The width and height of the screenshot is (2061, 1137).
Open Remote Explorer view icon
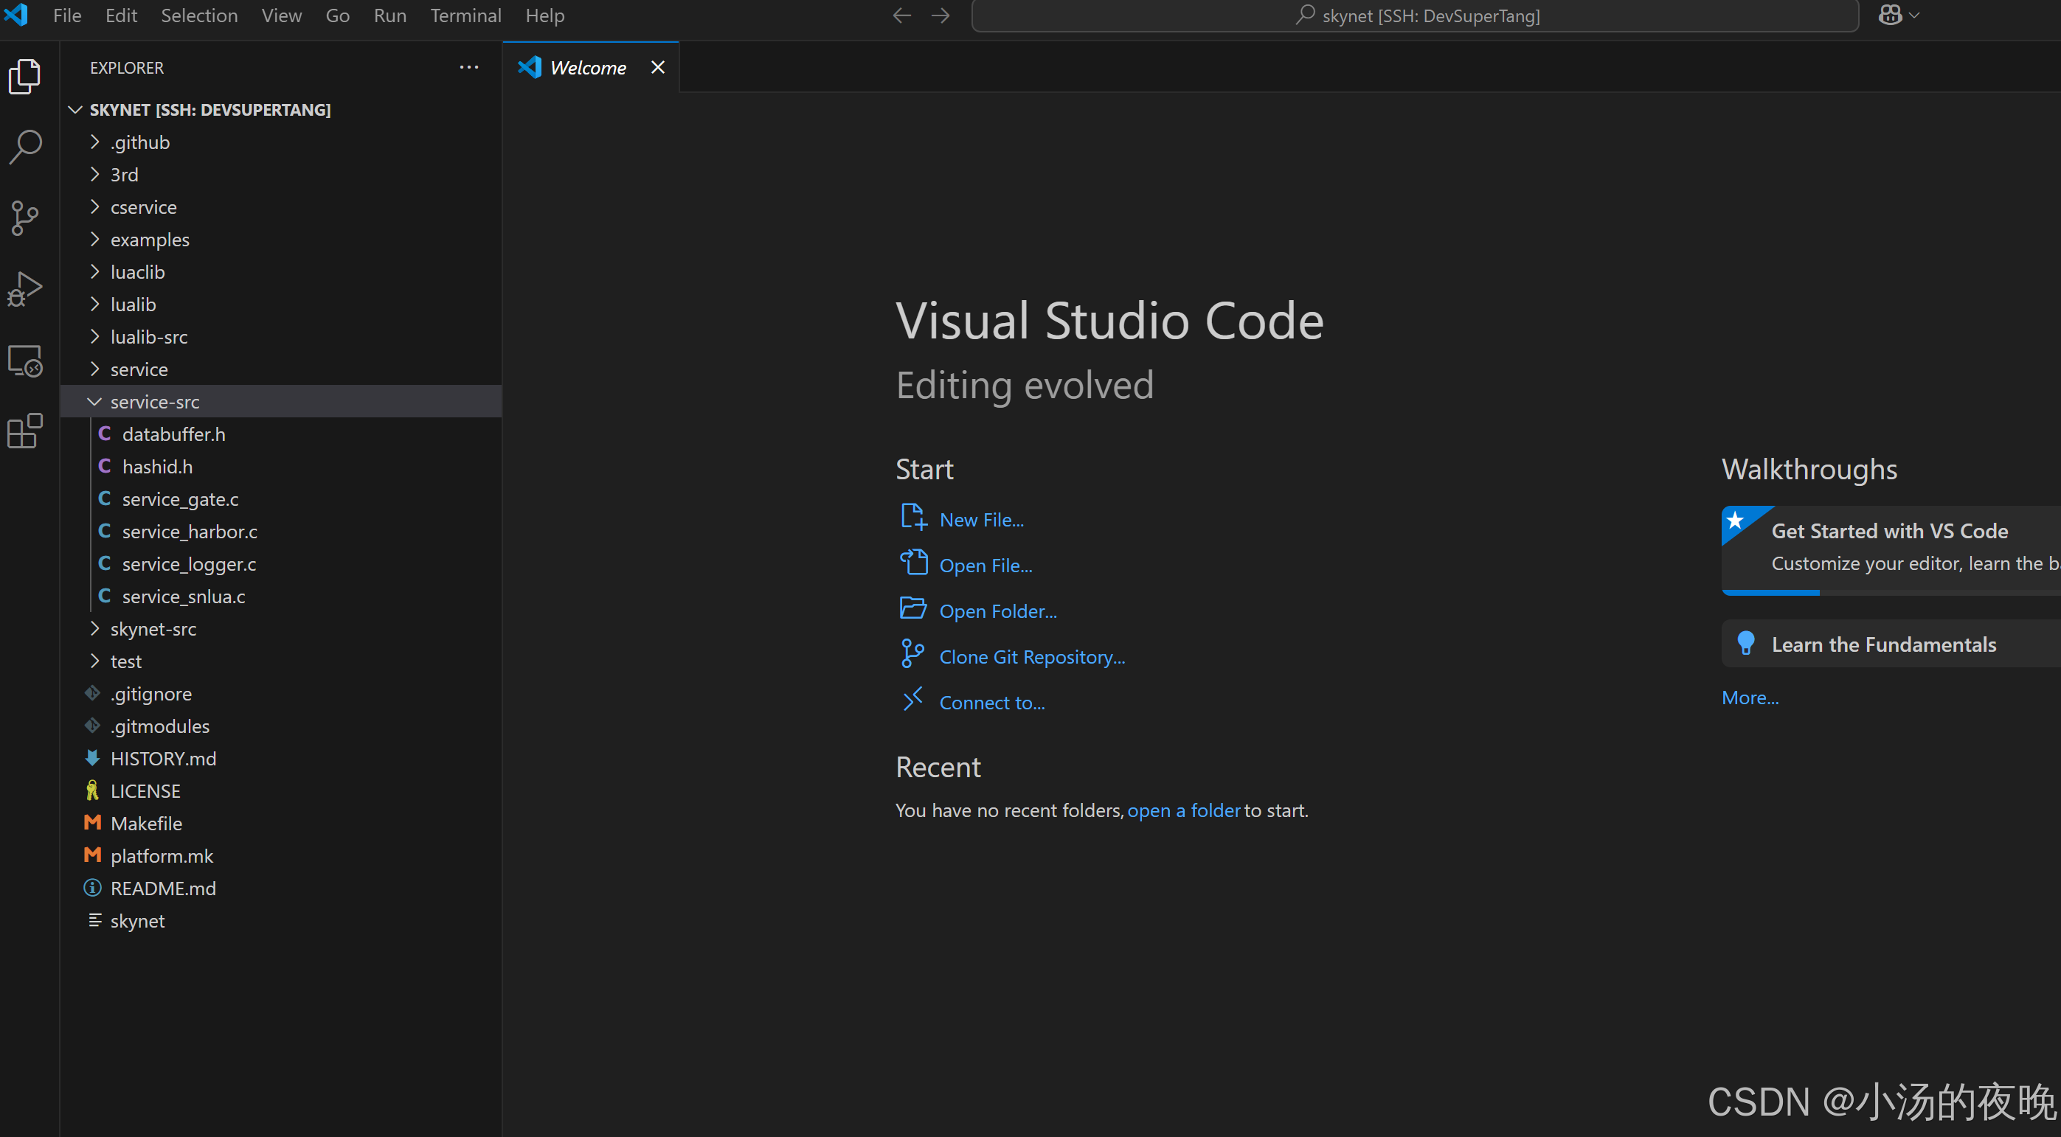click(x=26, y=361)
